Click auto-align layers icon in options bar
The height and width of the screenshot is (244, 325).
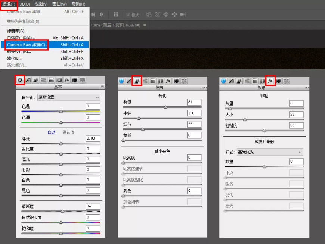tap(116, 15)
